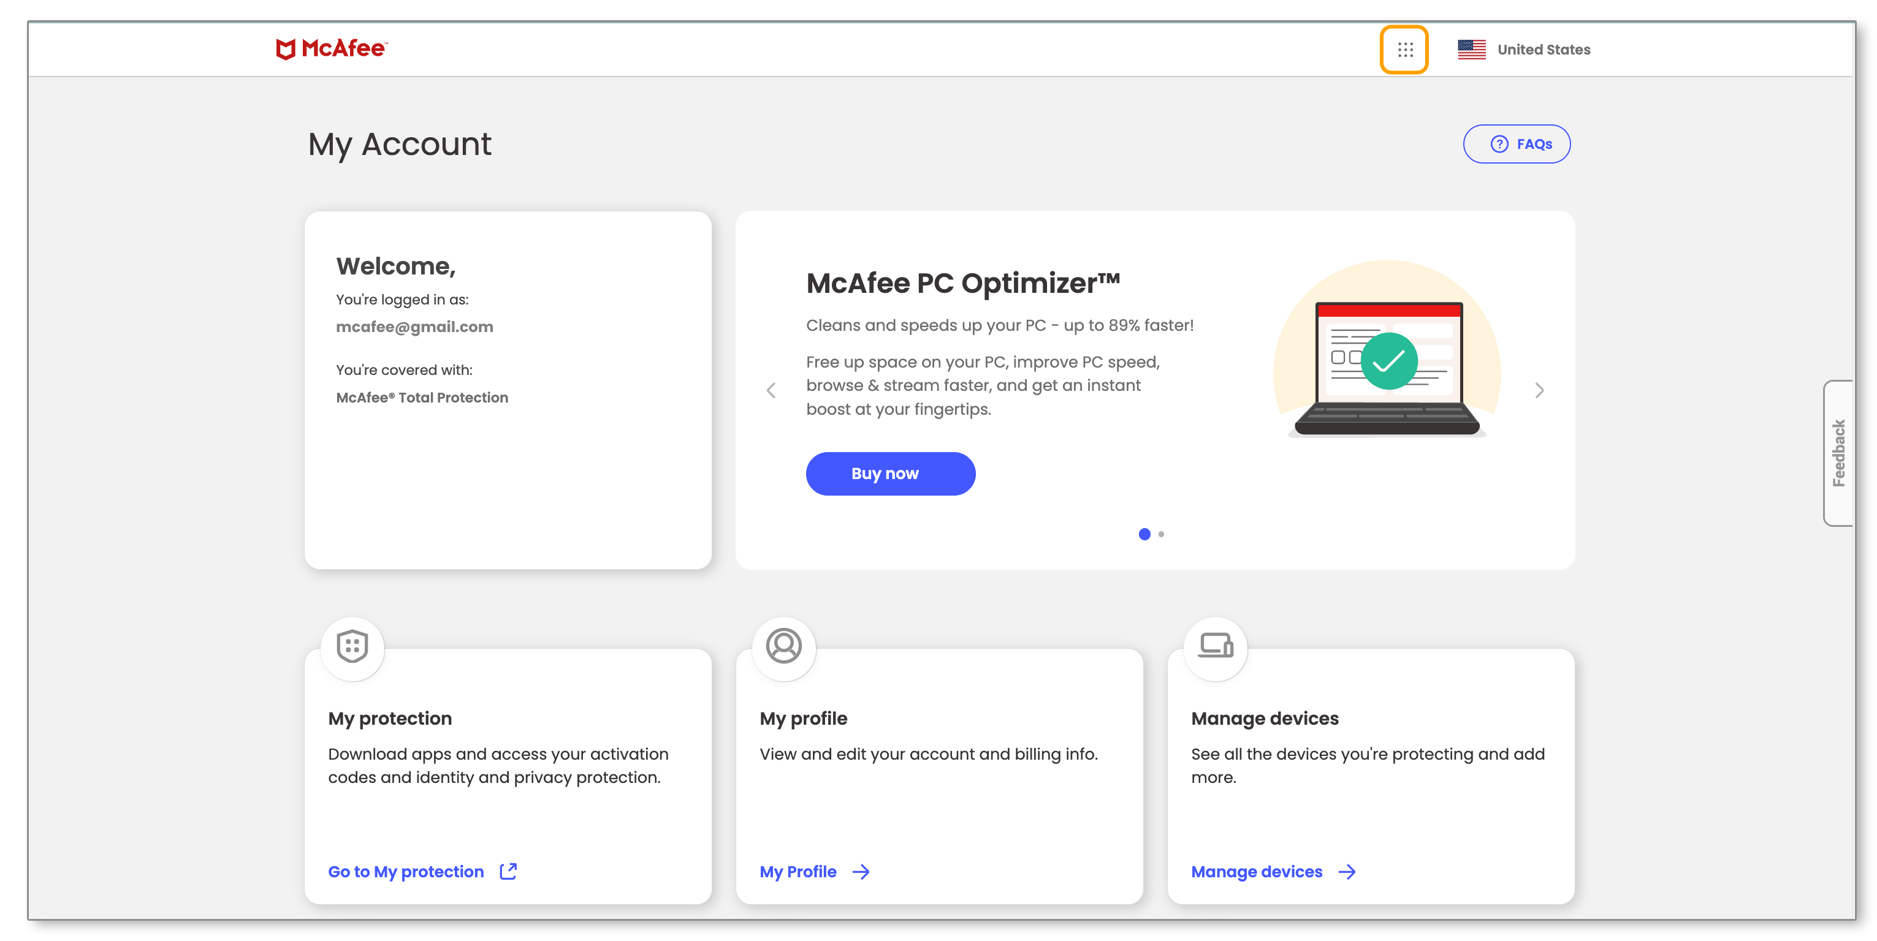
Task: Advance carousel with right chevron
Action: (x=1539, y=390)
